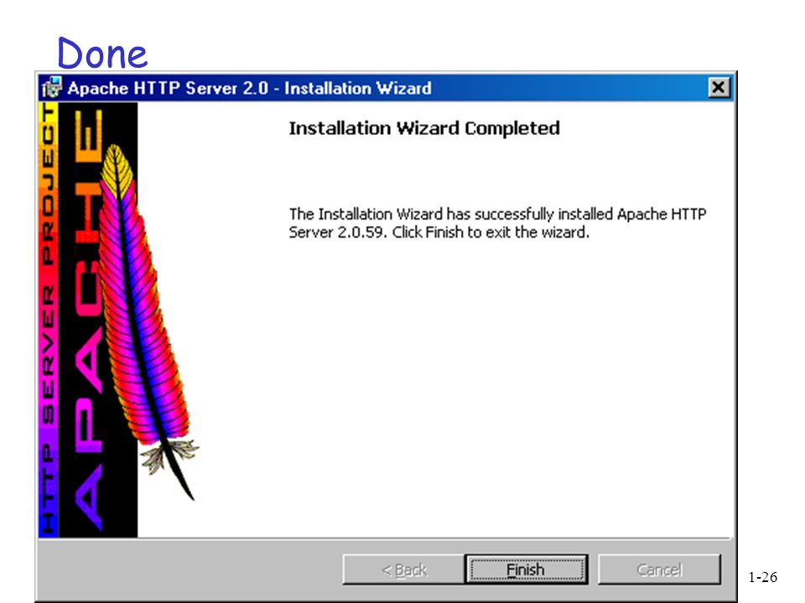The width and height of the screenshot is (805, 603).
Task: Click the slide title Done
Action: tap(102, 53)
